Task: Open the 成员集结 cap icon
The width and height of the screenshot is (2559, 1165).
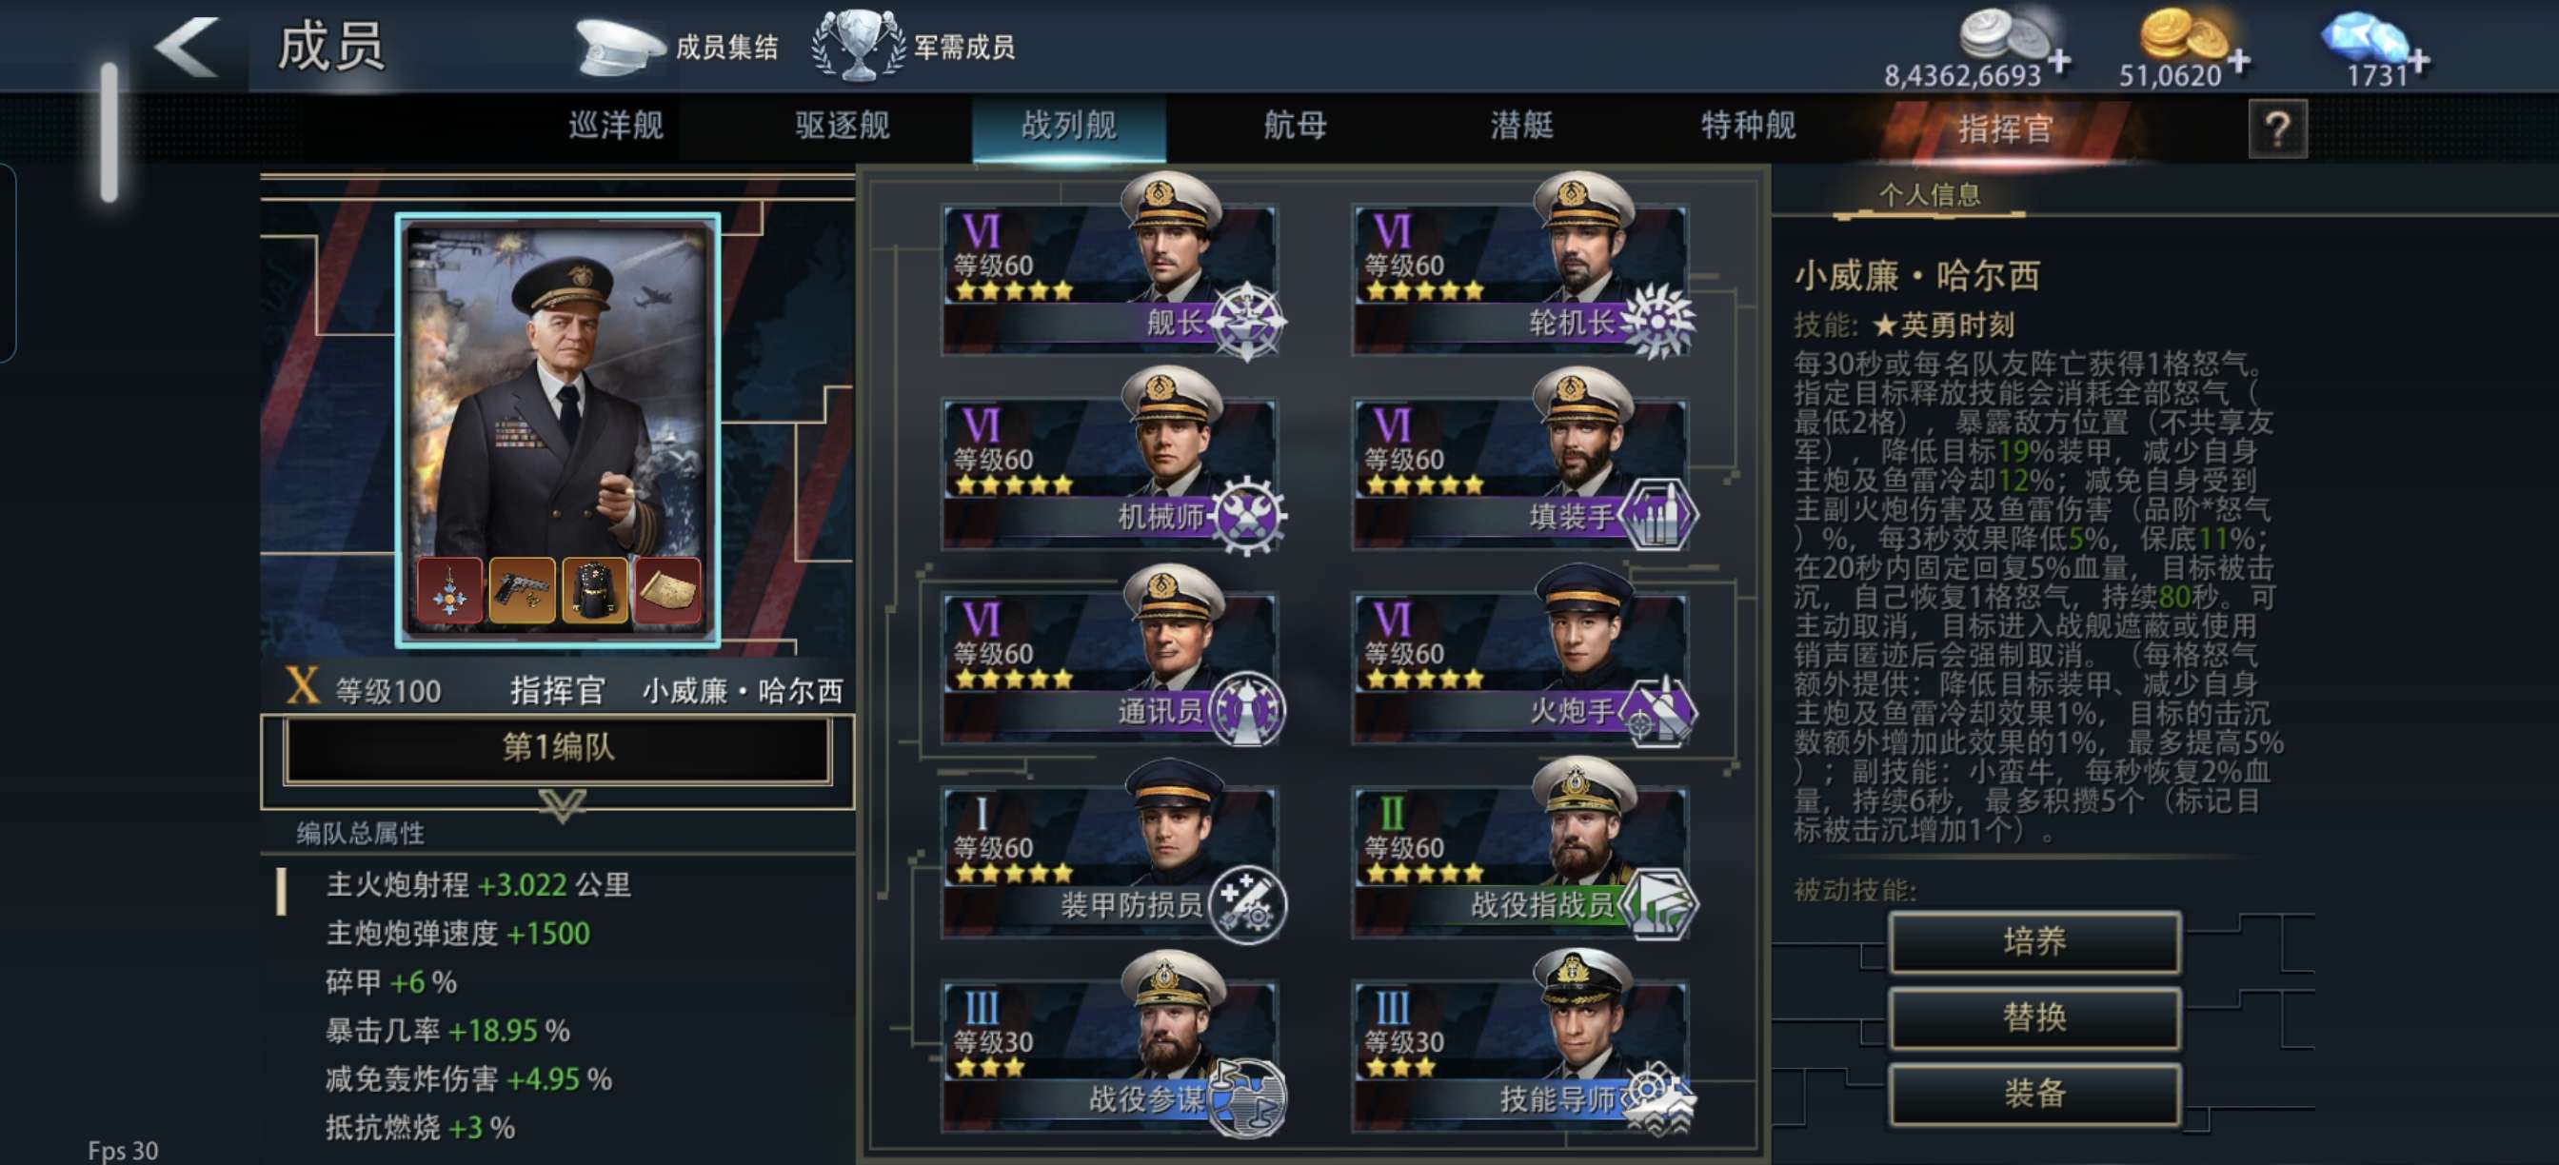Action: click(x=619, y=47)
